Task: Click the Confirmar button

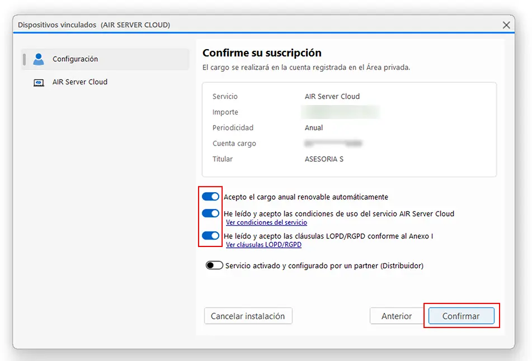Action: [x=461, y=316]
